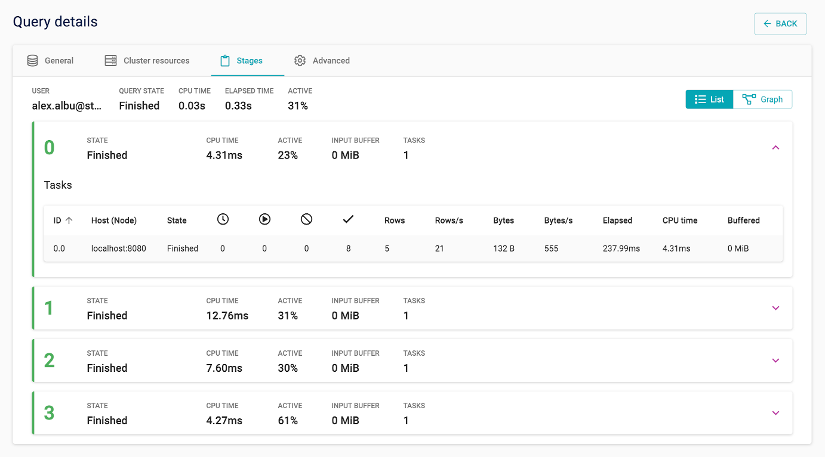Click the BACK button

[780, 23]
